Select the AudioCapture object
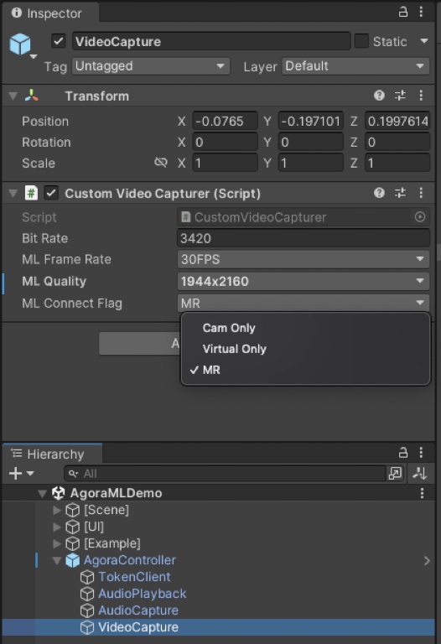 (x=219, y=610)
